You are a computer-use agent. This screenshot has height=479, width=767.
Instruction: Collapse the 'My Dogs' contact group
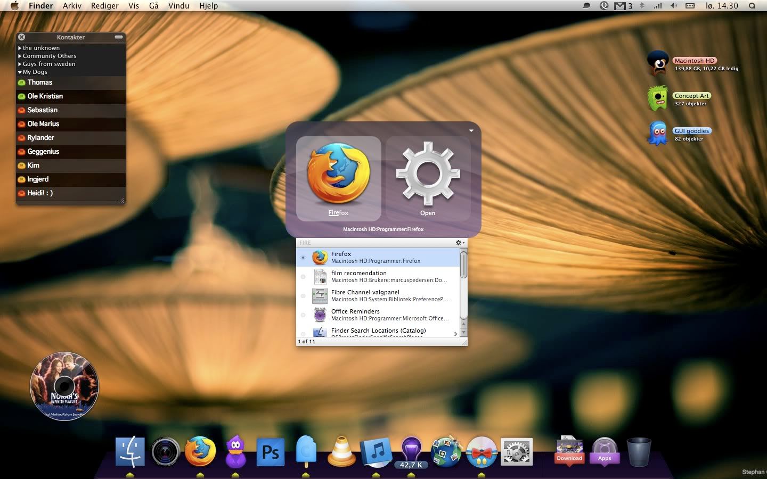20,72
